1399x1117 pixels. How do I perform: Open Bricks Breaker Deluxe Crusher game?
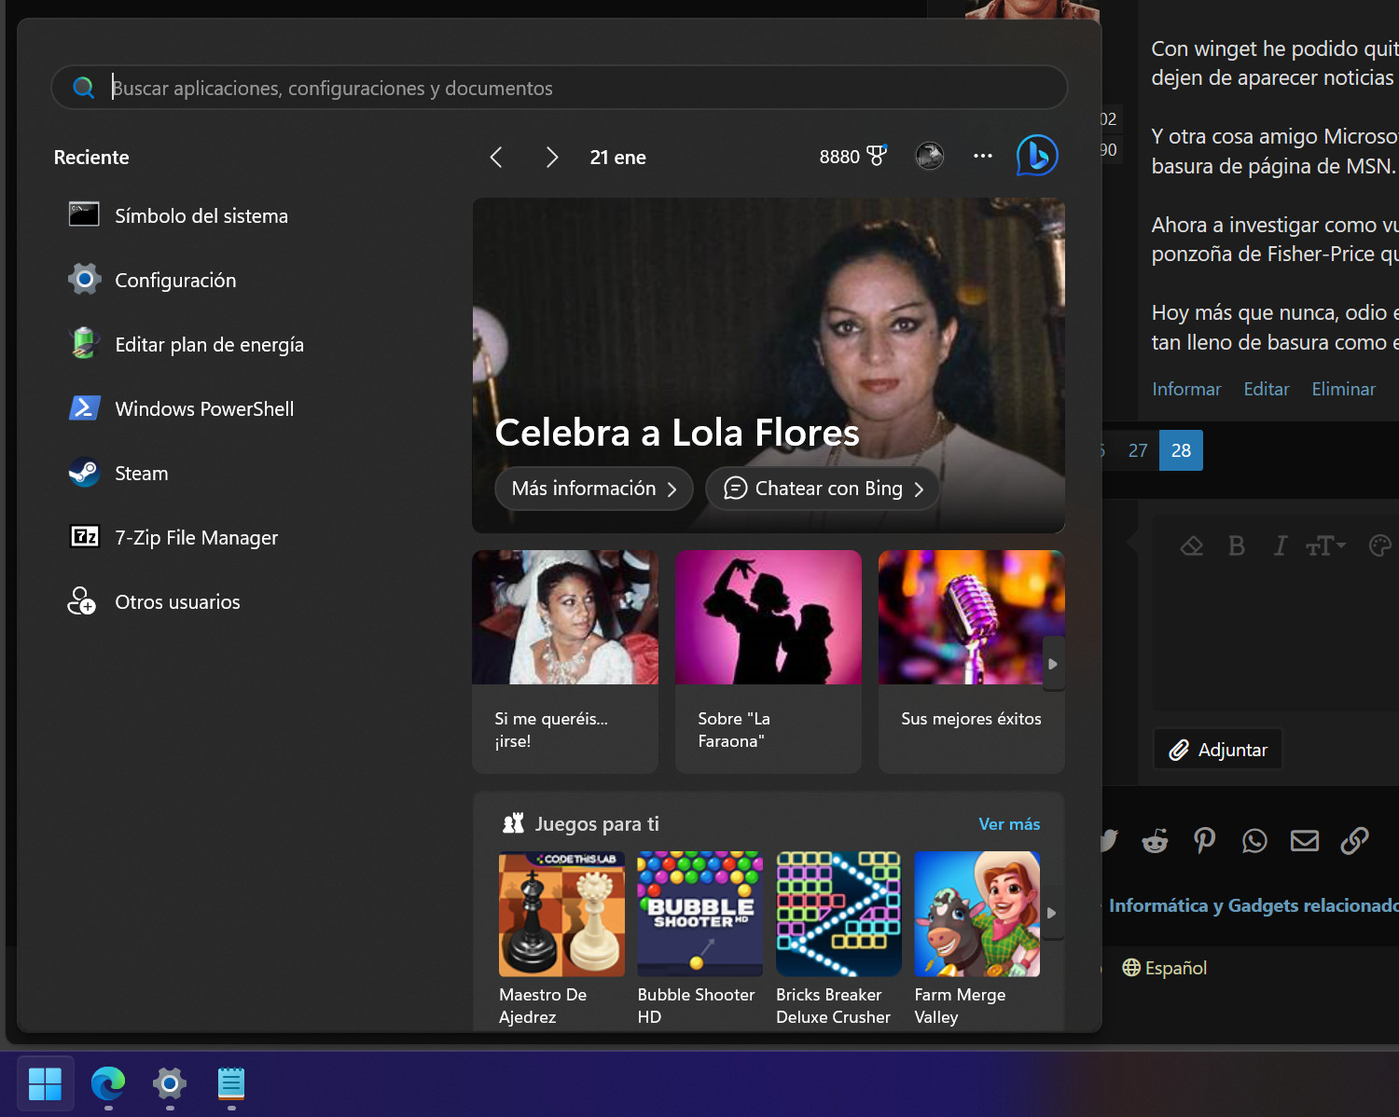tap(838, 939)
